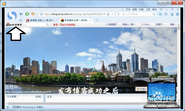The image size is (185, 111).
Task: Go home with the house icon
Action: point(21,20)
